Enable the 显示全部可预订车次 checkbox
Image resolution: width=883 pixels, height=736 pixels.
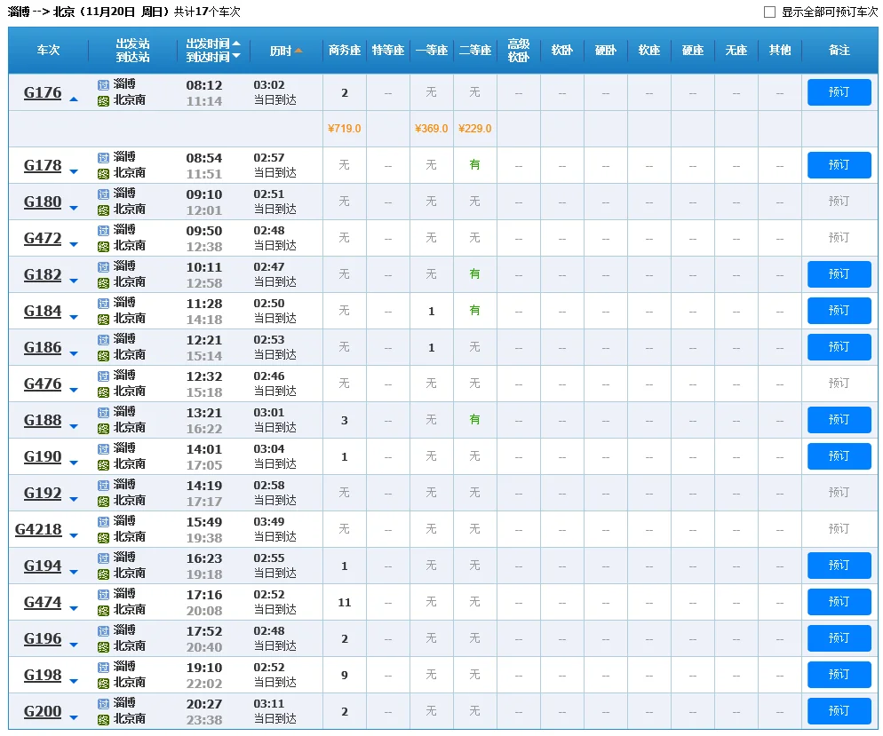coord(769,12)
